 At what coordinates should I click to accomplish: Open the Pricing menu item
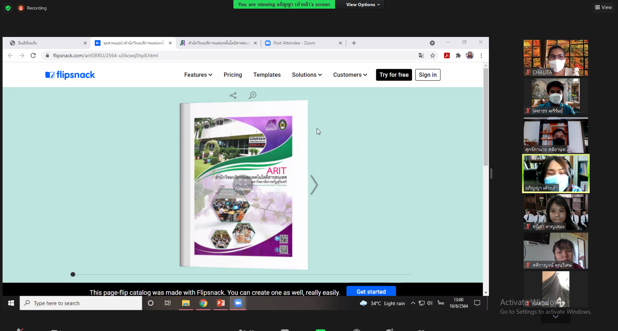tap(233, 75)
